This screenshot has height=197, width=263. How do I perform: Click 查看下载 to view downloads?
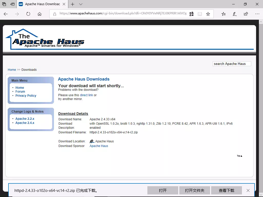point(227,191)
